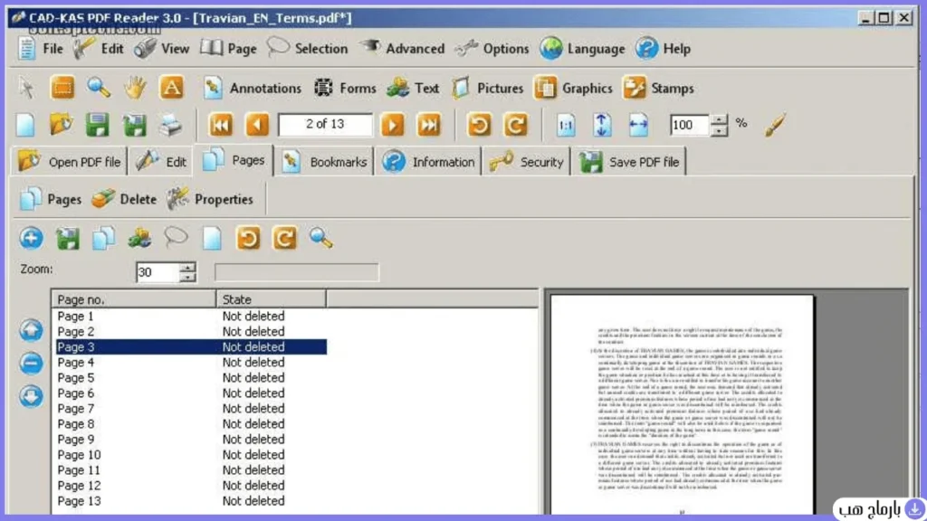Activate the magnifier zoom tool in toolbar
This screenshot has width=927, height=521.
(99, 88)
